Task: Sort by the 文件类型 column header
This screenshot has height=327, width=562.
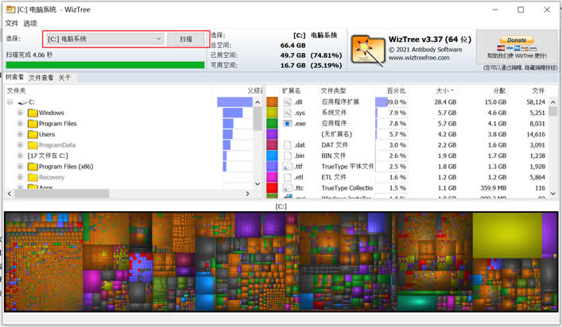Action: (x=333, y=90)
